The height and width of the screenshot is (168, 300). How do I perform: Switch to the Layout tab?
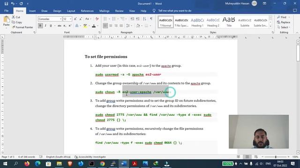pyautogui.click(x=71, y=11)
